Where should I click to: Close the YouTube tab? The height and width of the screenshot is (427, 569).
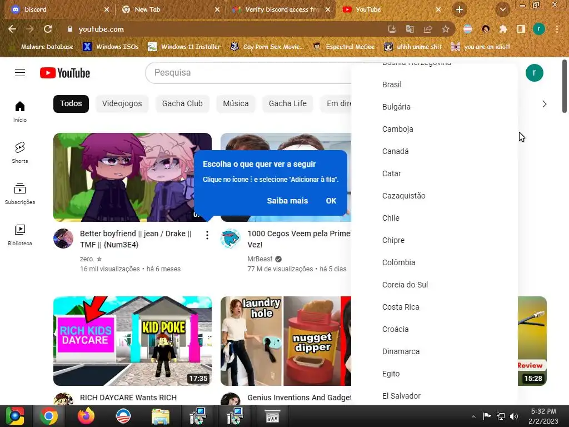tap(438, 10)
